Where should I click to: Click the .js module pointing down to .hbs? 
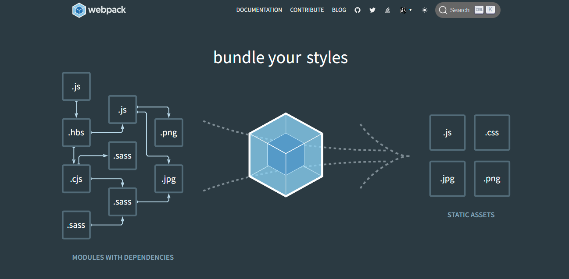click(76, 87)
